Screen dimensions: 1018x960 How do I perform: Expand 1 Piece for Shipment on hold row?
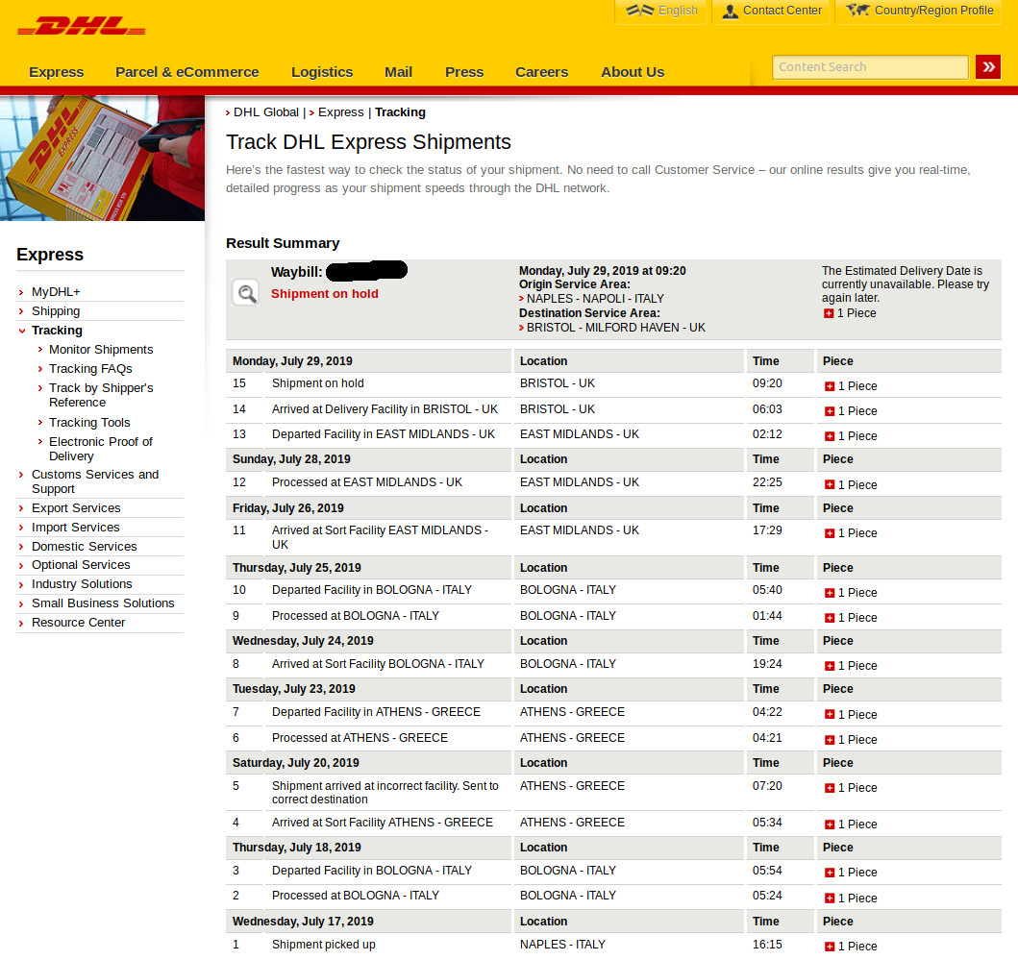click(x=829, y=386)
